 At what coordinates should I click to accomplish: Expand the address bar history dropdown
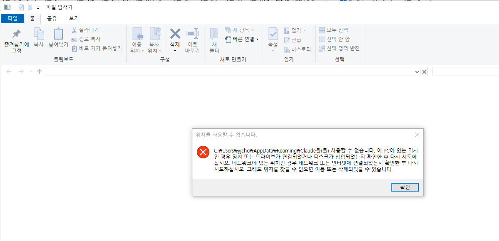click(x=418, y=72)
